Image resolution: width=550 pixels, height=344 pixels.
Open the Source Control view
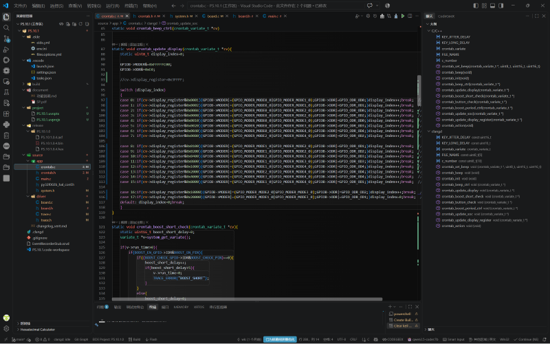[6, 39]
